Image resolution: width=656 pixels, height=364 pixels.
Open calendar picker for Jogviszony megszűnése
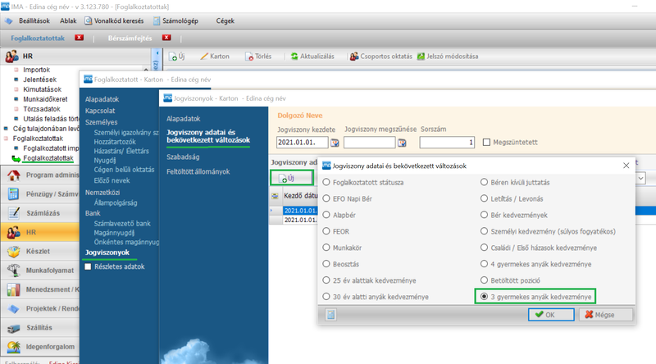402,143
